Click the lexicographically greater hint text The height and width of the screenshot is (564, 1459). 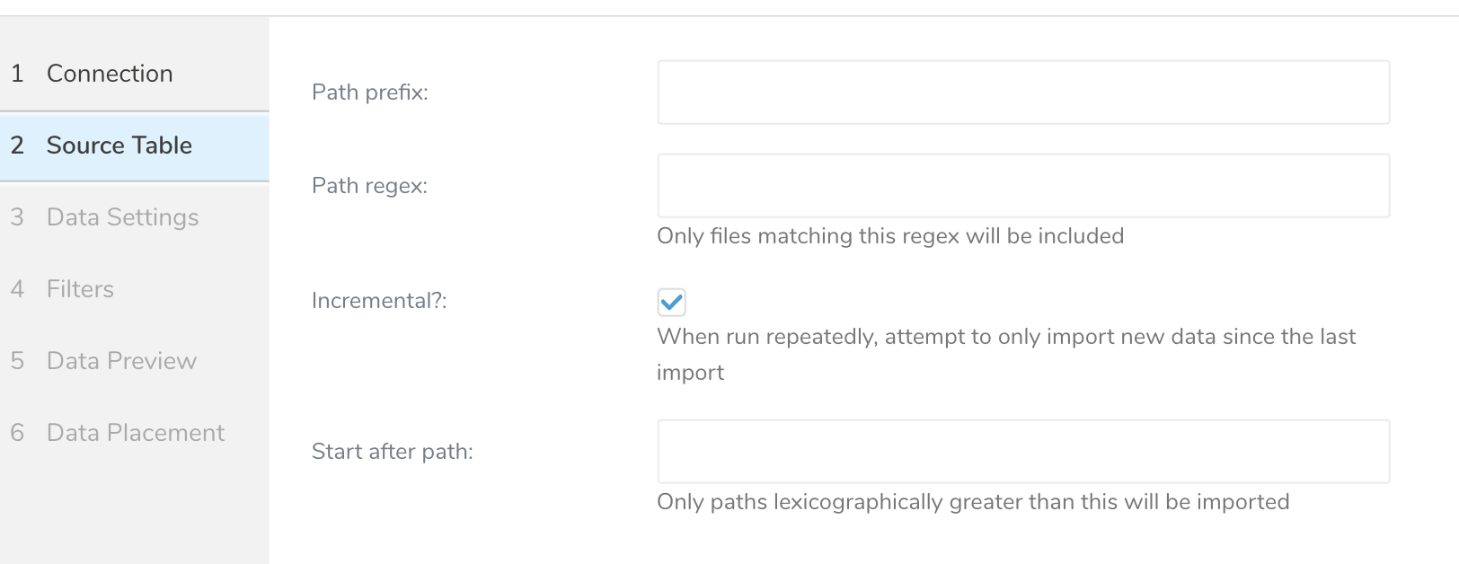(x=973, y=502)
